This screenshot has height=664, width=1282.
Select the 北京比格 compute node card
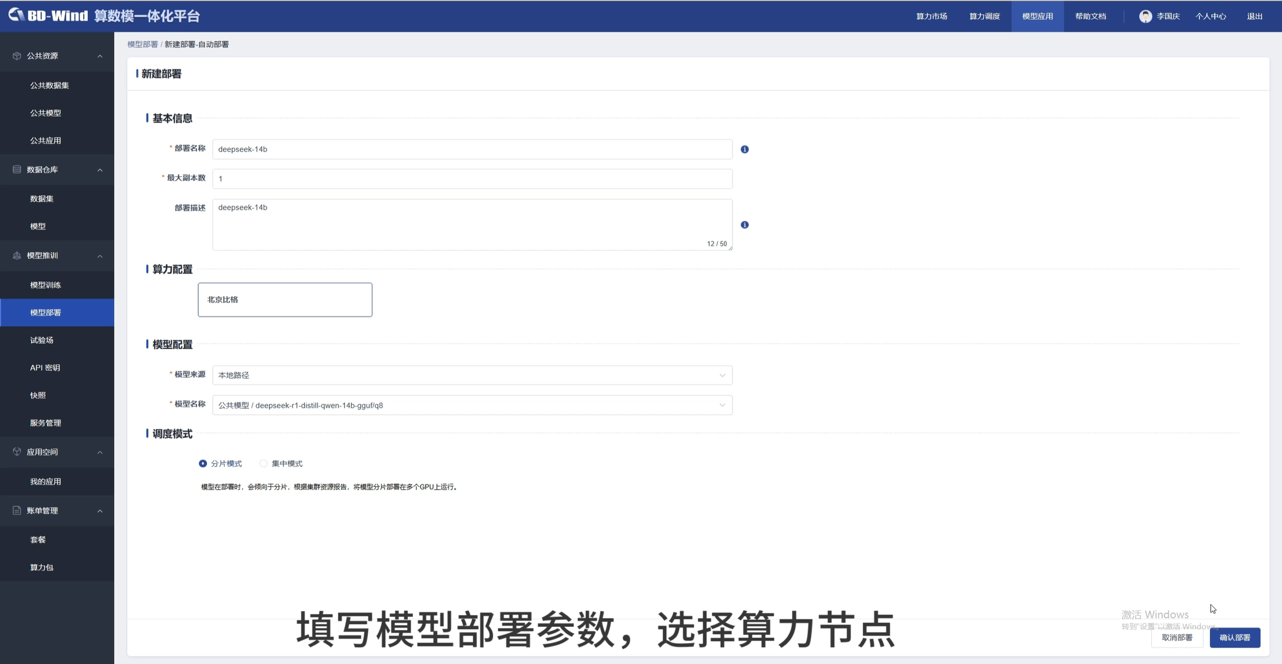(x=285, y=300)
